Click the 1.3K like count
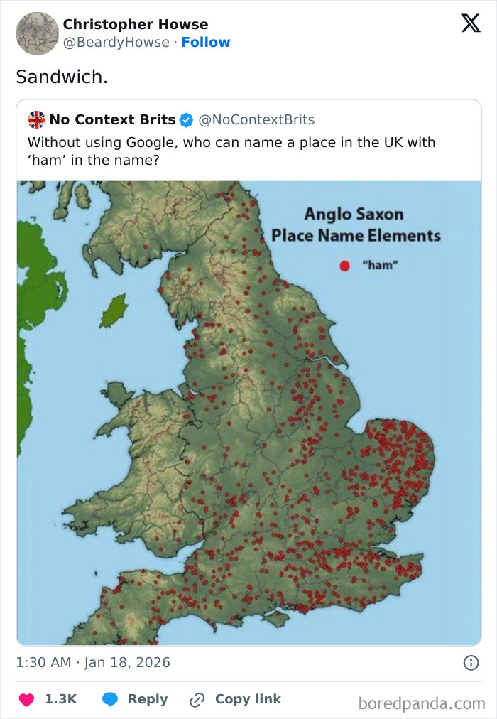Screen dimensions: 497x719 pyautogui.click(x=60, y=698)
